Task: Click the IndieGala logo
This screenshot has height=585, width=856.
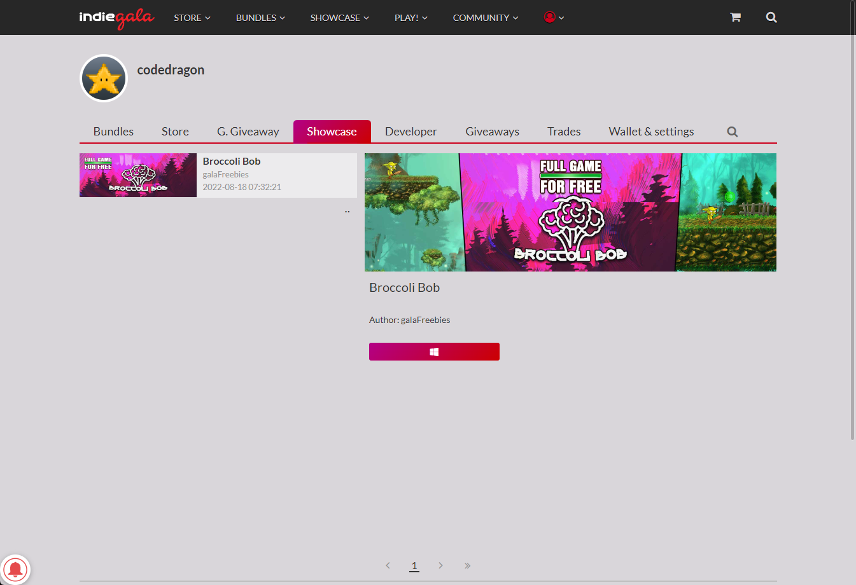Action: point(116,18)
